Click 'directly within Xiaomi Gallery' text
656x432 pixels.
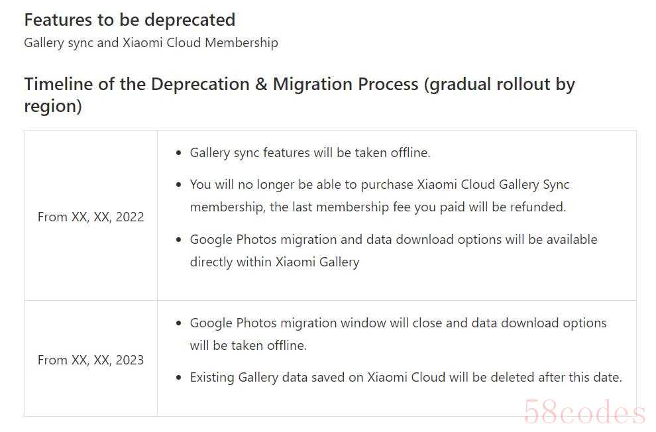(x=274, y=262)
